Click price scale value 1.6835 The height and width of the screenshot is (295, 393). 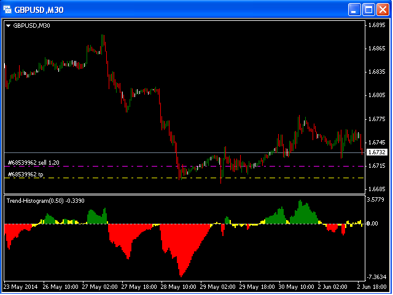point(377,72)
